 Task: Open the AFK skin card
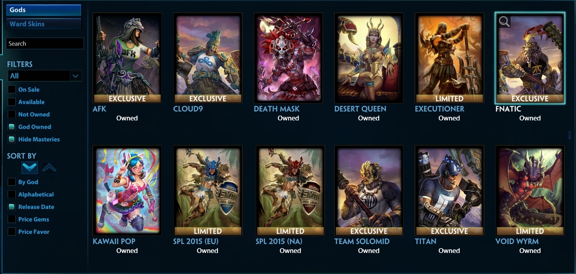127,58
